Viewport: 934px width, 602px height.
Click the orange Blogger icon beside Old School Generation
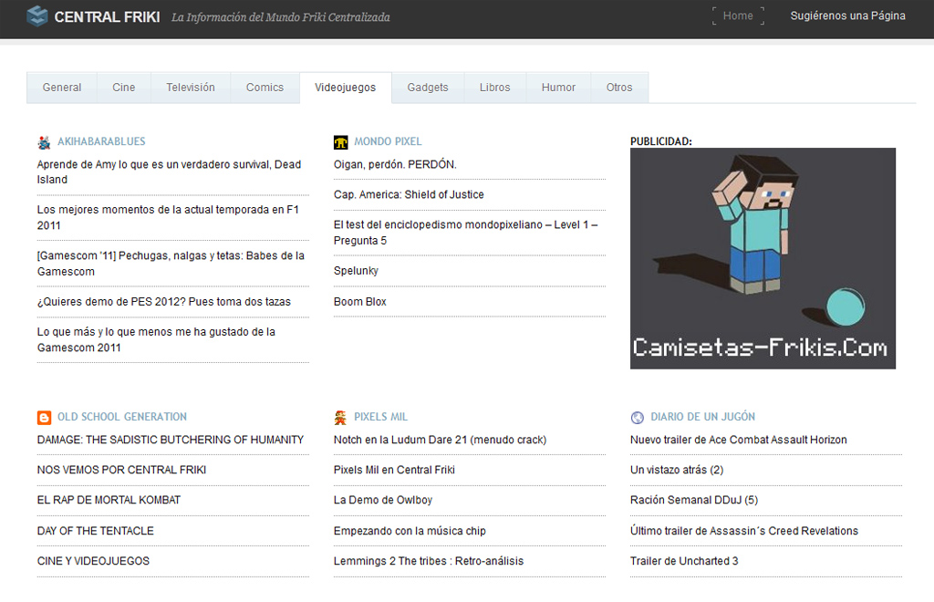click(44, 418)
